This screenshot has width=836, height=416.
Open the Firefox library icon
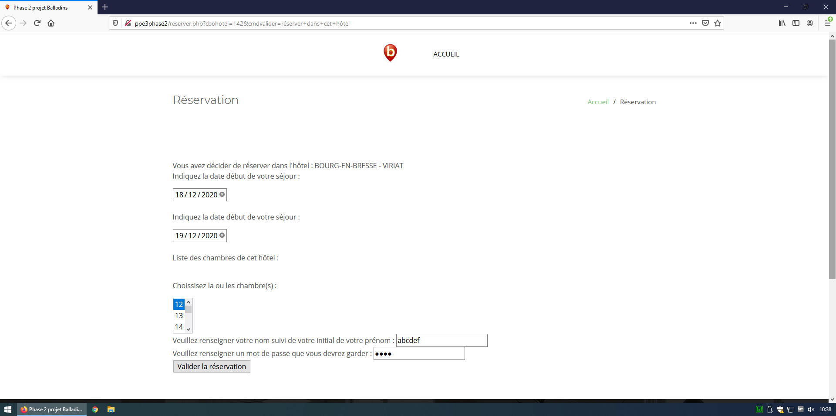[x=782, y=23]
